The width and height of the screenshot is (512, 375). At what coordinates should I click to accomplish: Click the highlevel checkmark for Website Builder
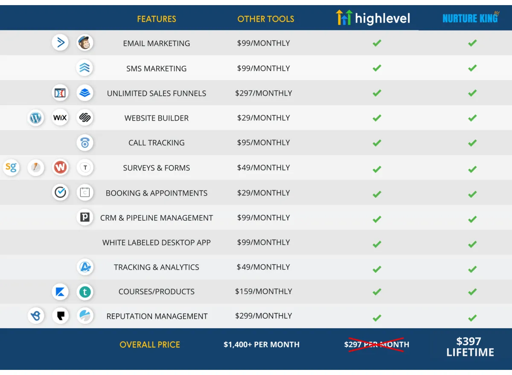tap(377, 118)
